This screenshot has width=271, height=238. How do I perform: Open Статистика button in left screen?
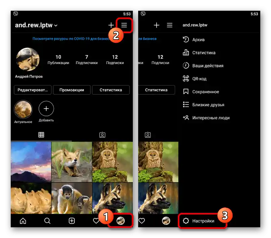pos(111,90)
